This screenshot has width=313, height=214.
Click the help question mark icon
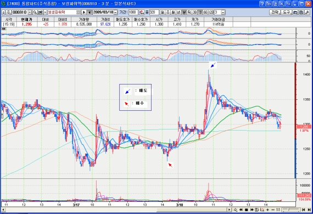[x=262, y=4]
